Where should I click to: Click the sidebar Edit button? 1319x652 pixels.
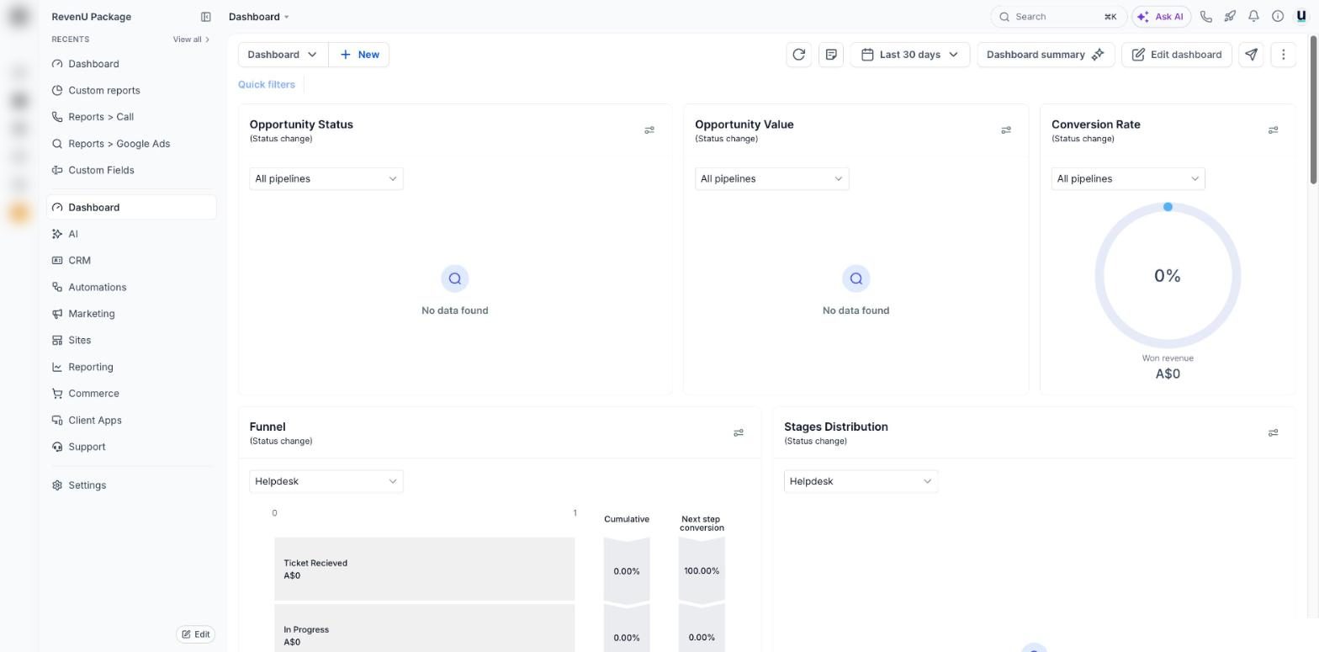point(196,634)
